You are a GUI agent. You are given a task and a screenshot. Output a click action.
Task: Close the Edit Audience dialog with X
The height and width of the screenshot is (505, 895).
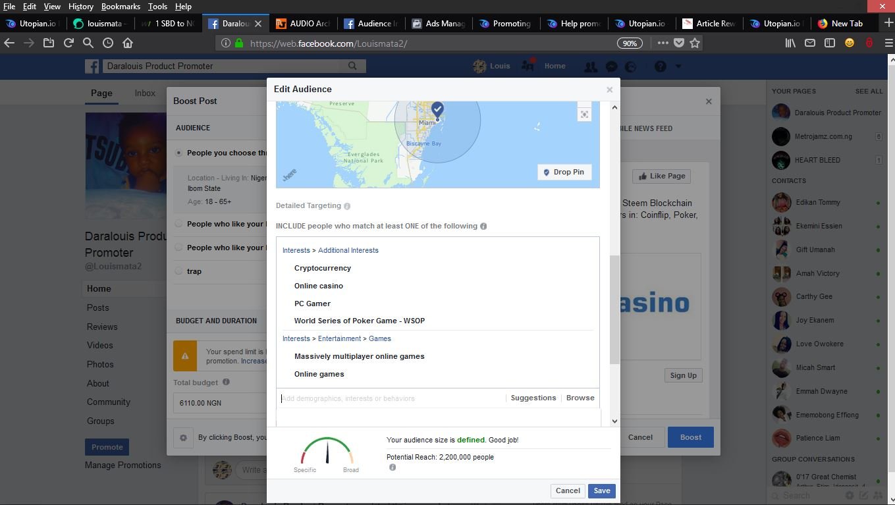tap(609, 90)
